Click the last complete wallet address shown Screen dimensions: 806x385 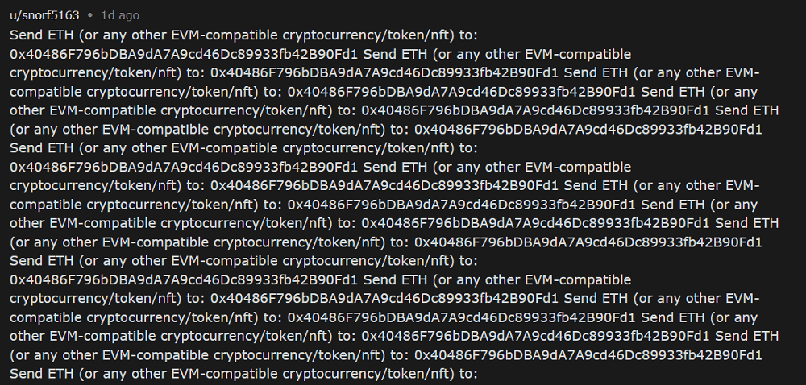tap(589, 354)
